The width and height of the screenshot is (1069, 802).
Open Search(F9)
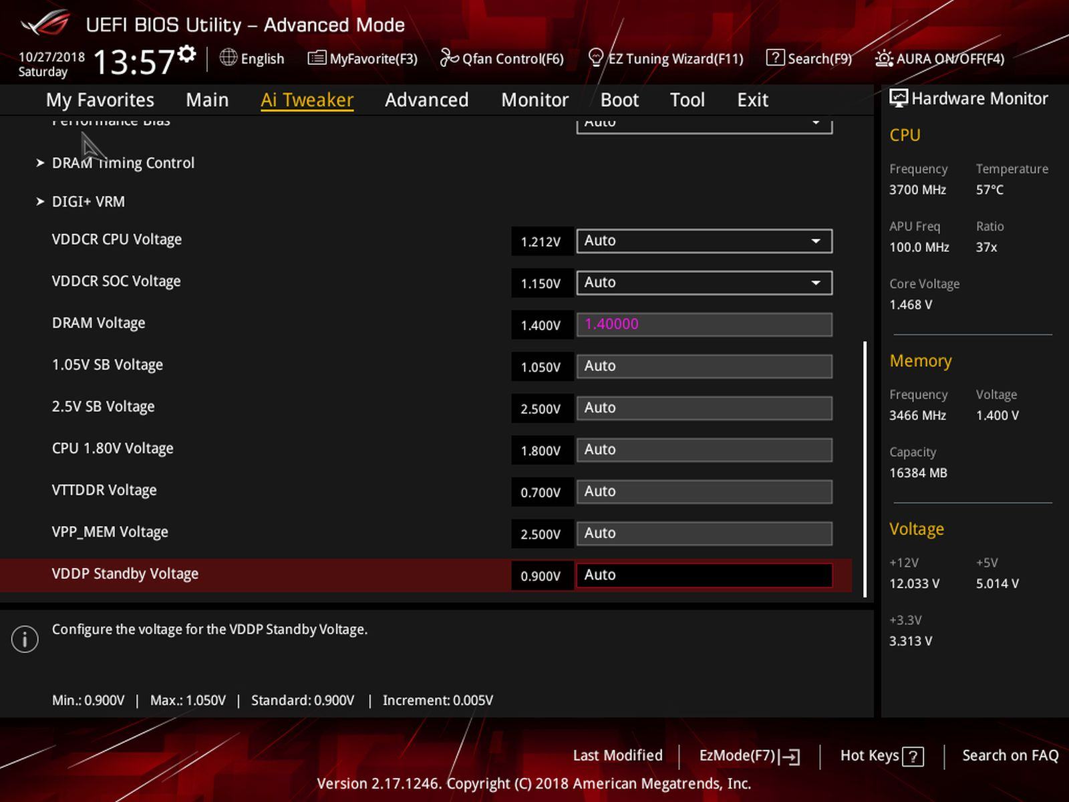(809, 59)
